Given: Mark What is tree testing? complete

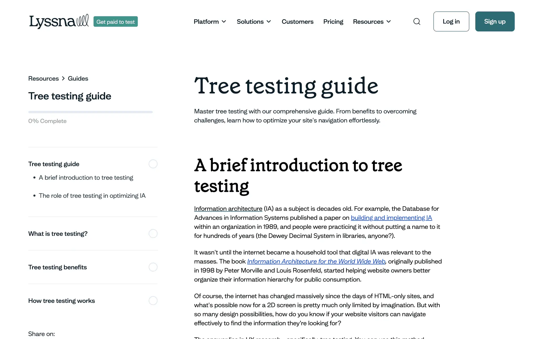Looking at the screenshot, I should 153,234.
